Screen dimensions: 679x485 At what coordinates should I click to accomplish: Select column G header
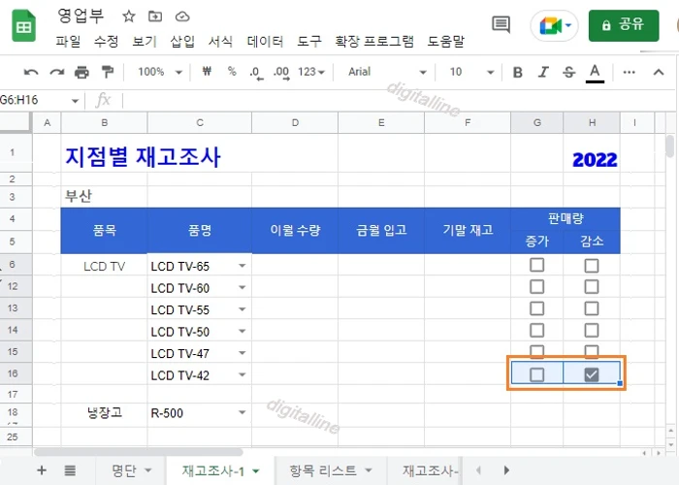[x=537, y=122]
